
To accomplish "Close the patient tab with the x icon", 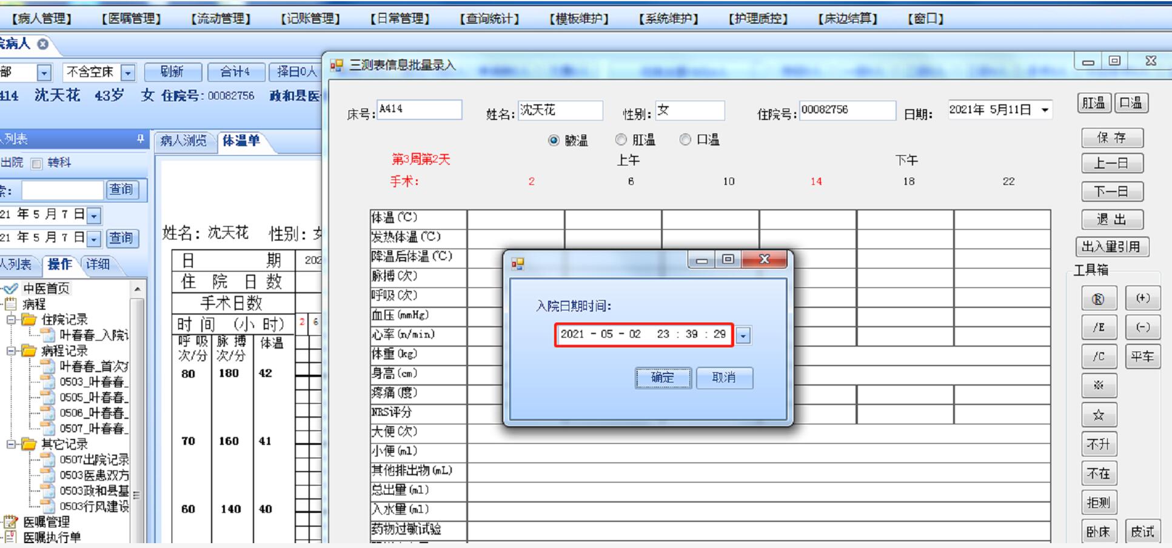I will coord(42,44).
